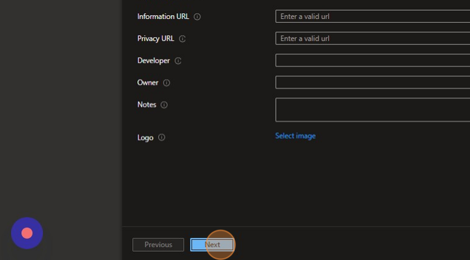Viewport: 470px width, 260px height.
Task: Click the info icon beside Privacy URL
Action: click(x=182, y=39)
